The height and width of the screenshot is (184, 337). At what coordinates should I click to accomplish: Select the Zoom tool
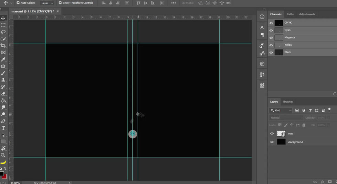(3, 155)
